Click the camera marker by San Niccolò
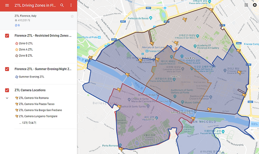 point(193,119)
